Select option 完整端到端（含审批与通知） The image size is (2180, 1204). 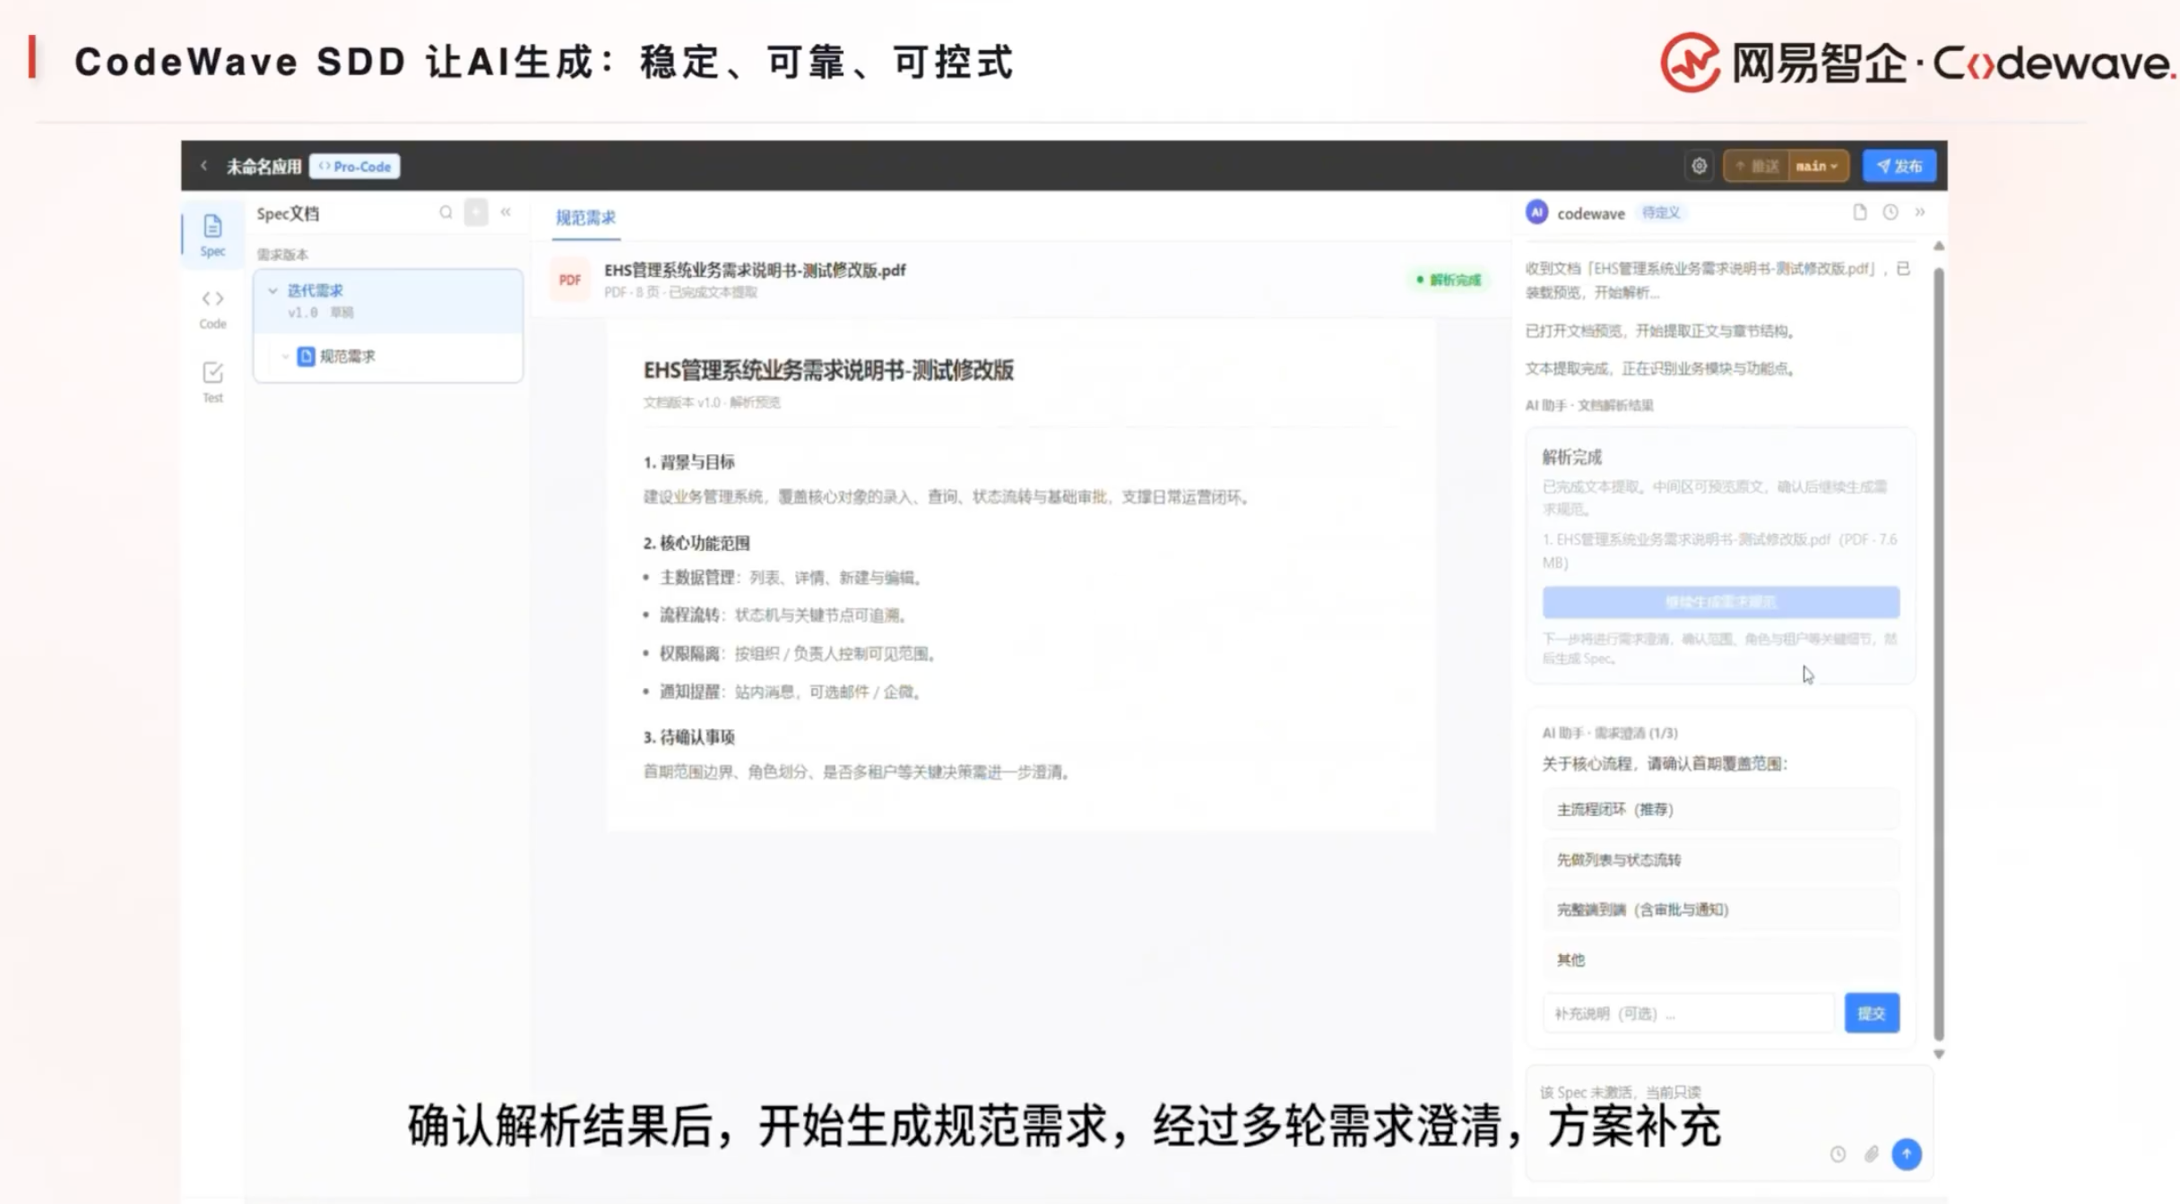tap(1720, 909)
